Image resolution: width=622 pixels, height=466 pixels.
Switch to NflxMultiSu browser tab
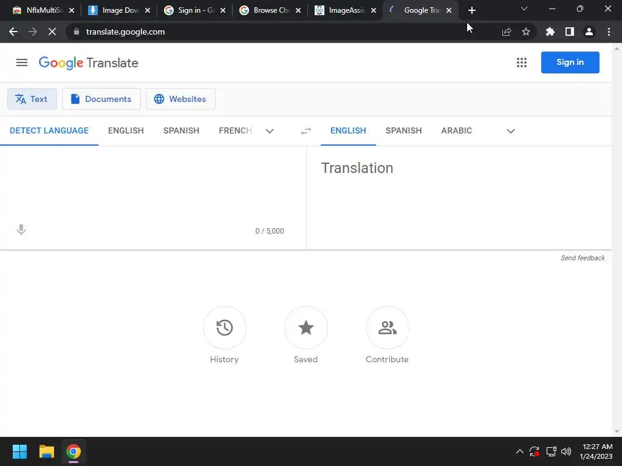(x=38, y=11)
